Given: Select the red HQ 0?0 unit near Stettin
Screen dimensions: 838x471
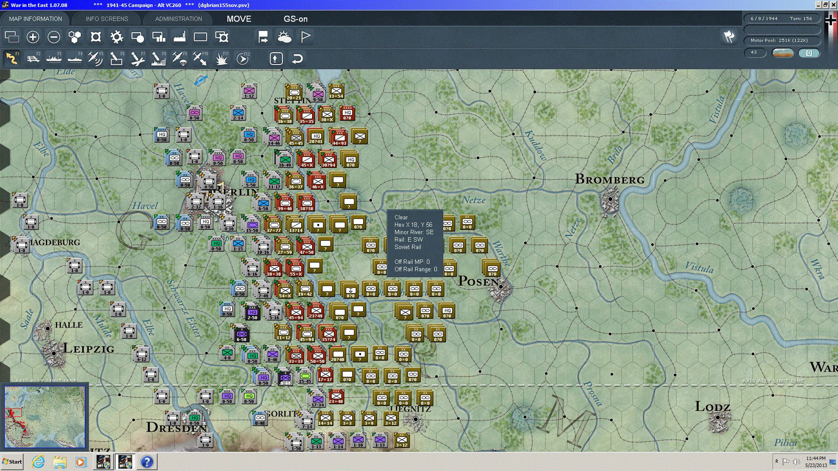Looking at the screenshot, I should pyautogui.click(x=347, y=113).
